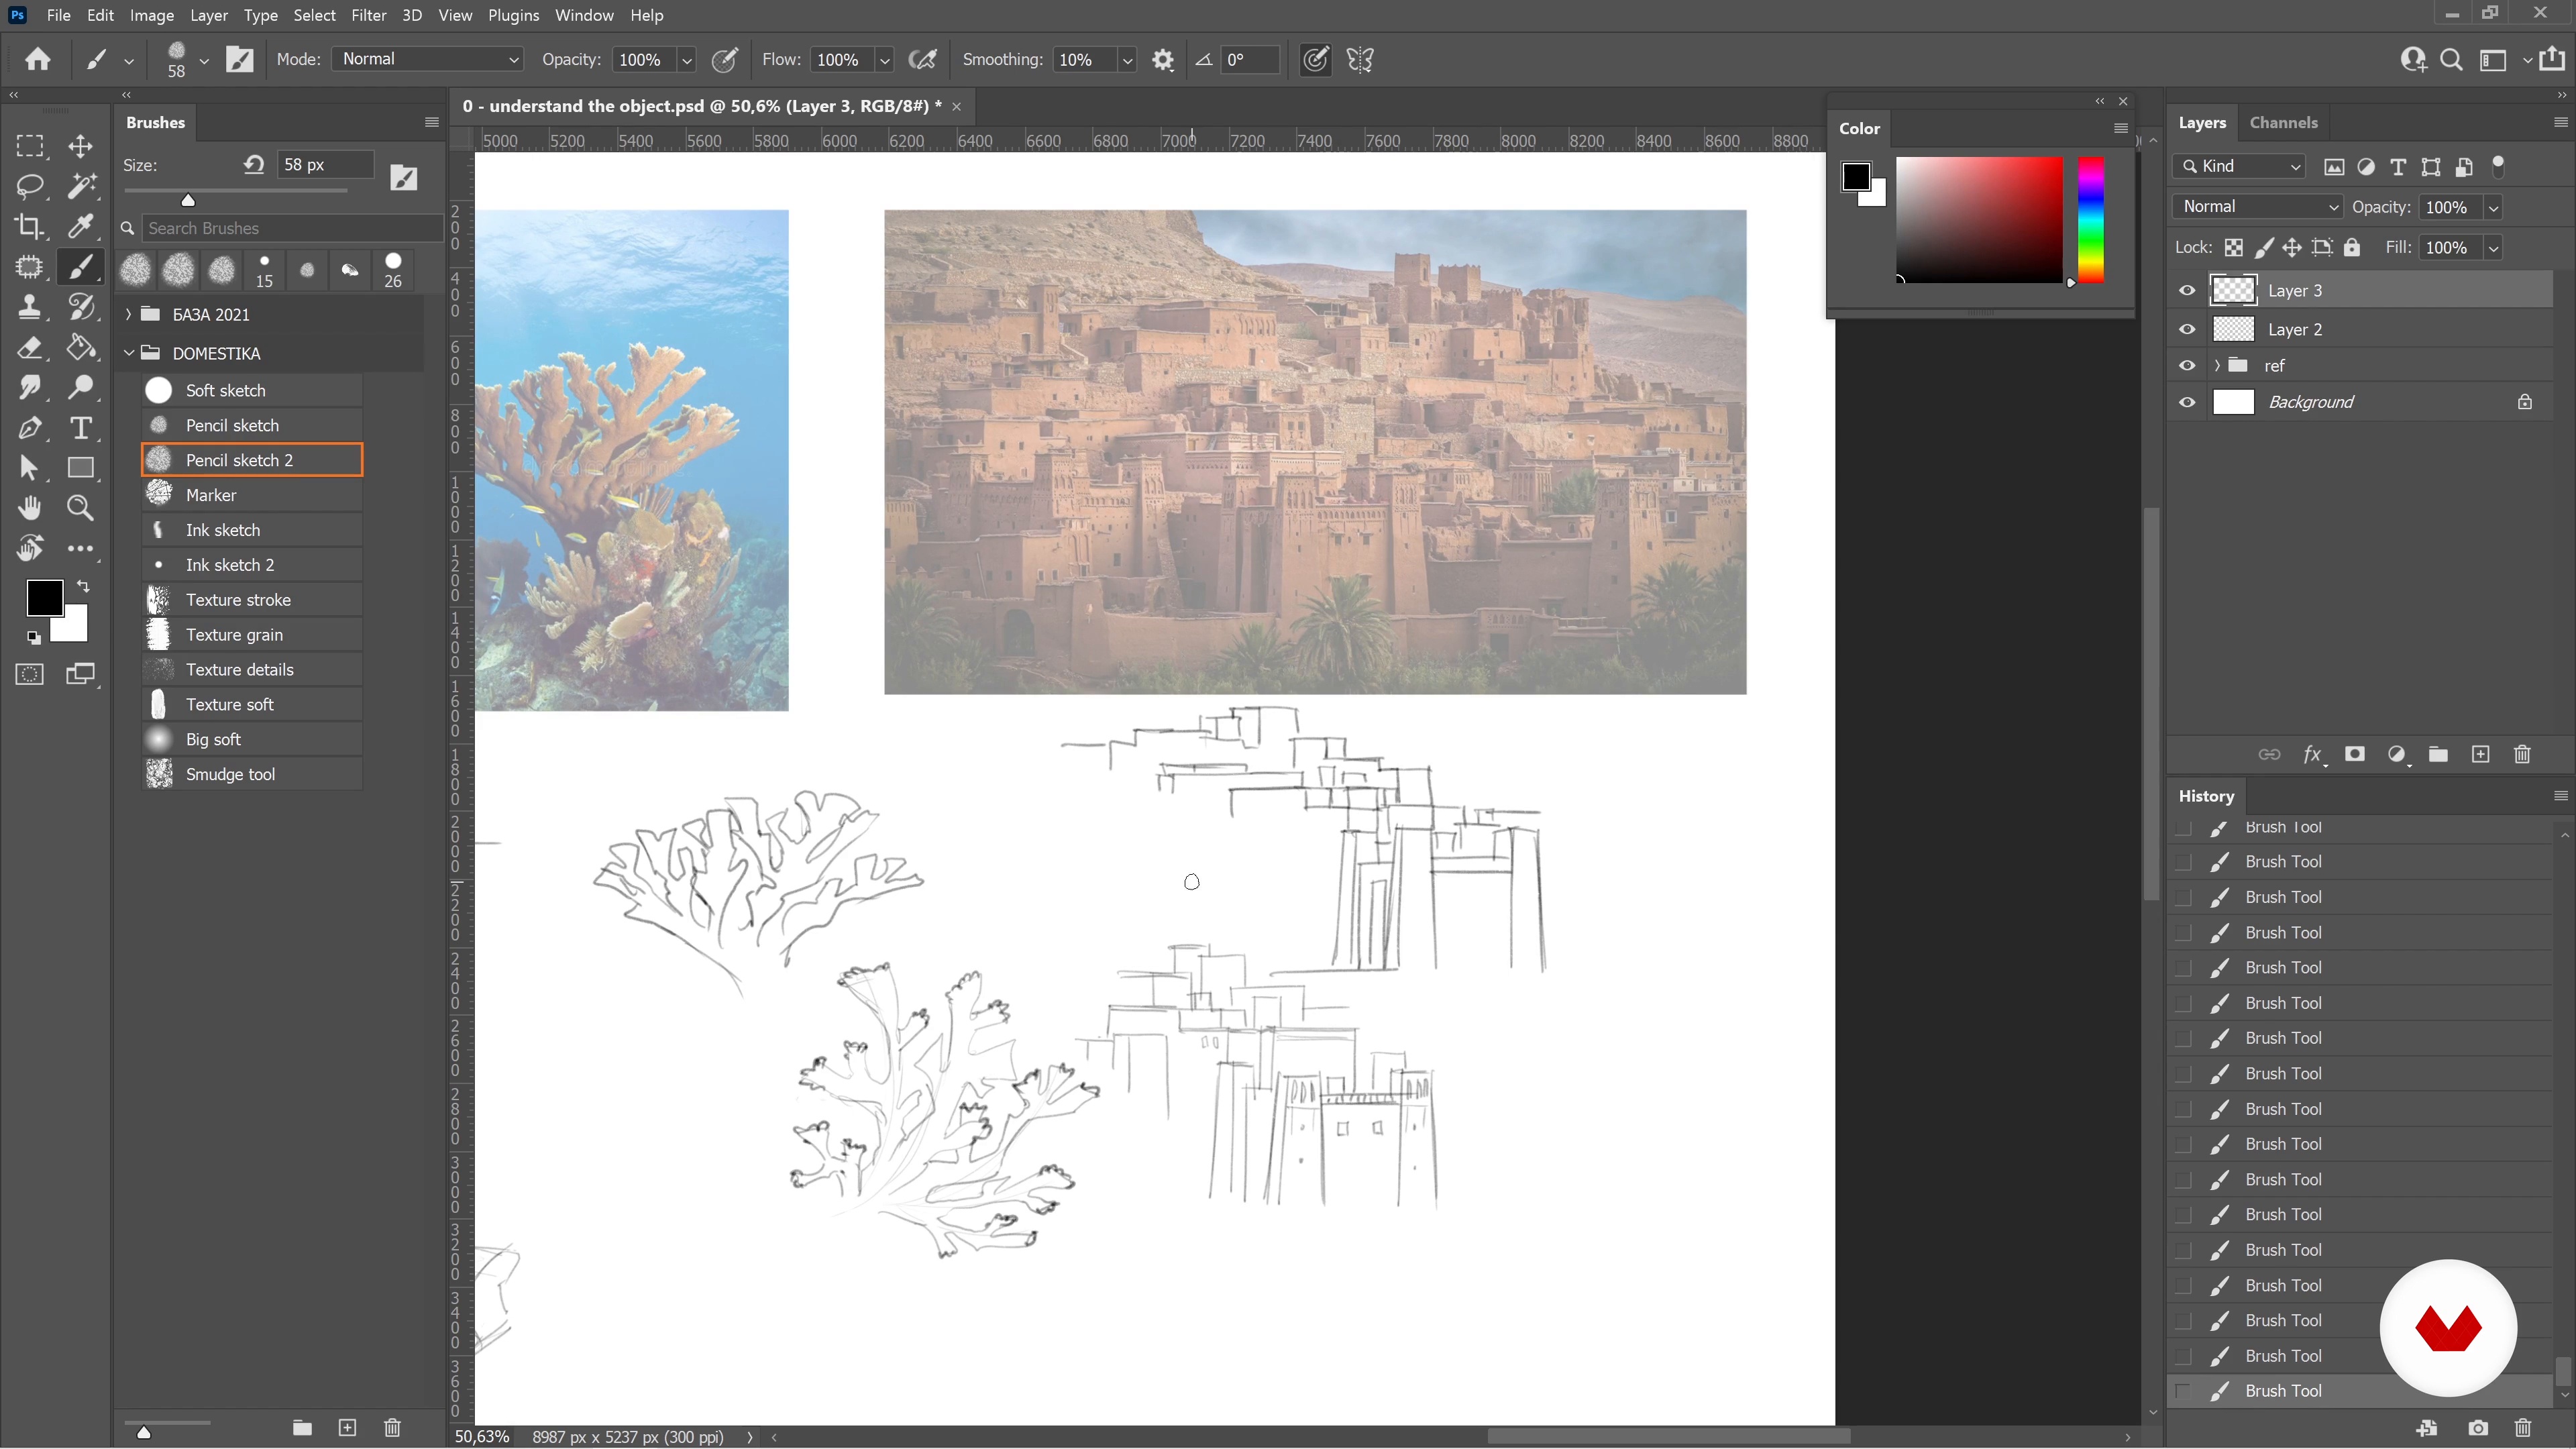Select the Paint Bucket tool

click(x=81, y=348)
